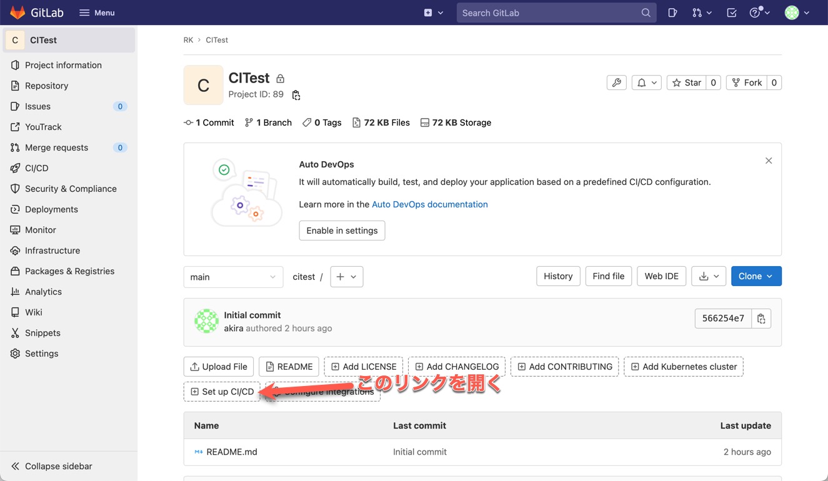Viewport: 828px width, 481px height.
Task: Open the Web IDE button
Action: pyautogui.click(x=662, y=276)
